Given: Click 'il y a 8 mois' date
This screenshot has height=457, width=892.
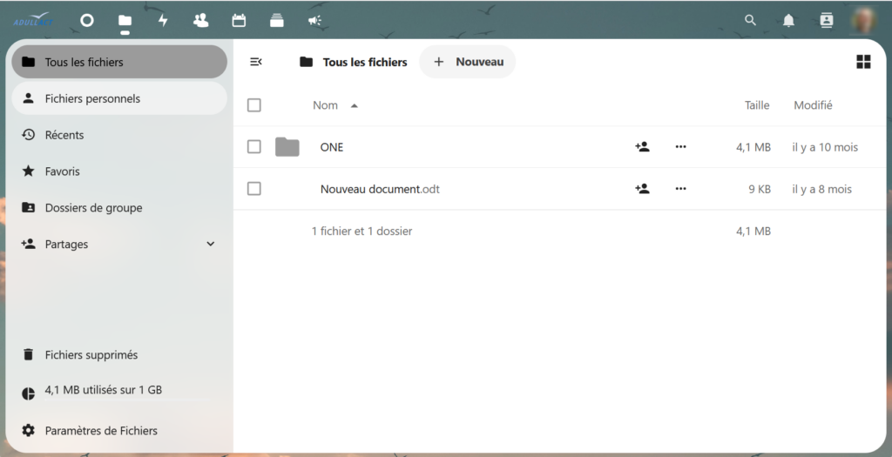Looking at the screenshot, I should 821,189.
